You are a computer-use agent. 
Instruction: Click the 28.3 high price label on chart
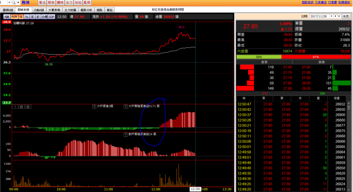point(181,27)
